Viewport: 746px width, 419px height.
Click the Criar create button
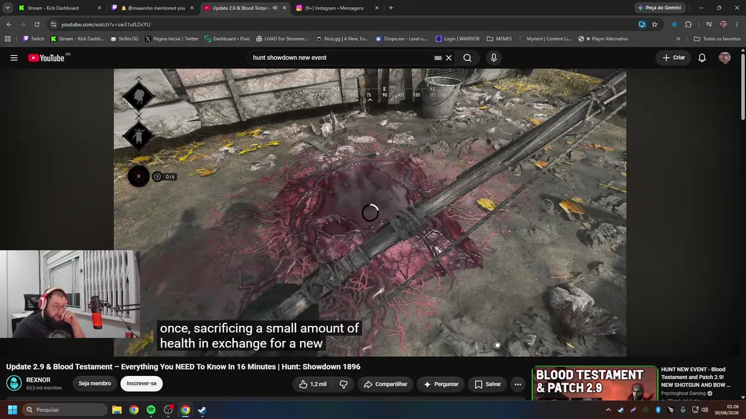pos(674,58)
